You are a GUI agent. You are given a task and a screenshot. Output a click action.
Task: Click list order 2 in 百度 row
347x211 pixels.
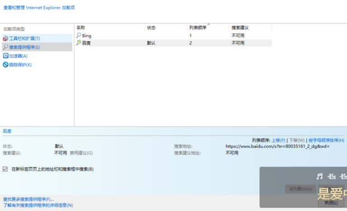190,43
